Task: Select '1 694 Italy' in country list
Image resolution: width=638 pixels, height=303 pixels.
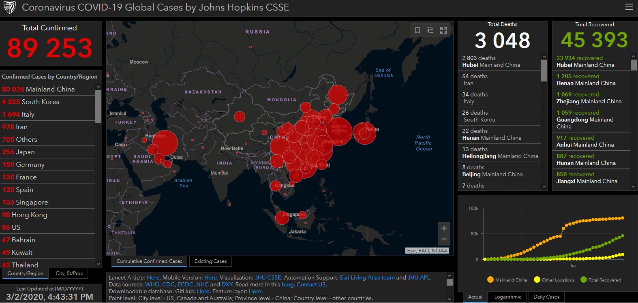Action: [x=47, y=114]
